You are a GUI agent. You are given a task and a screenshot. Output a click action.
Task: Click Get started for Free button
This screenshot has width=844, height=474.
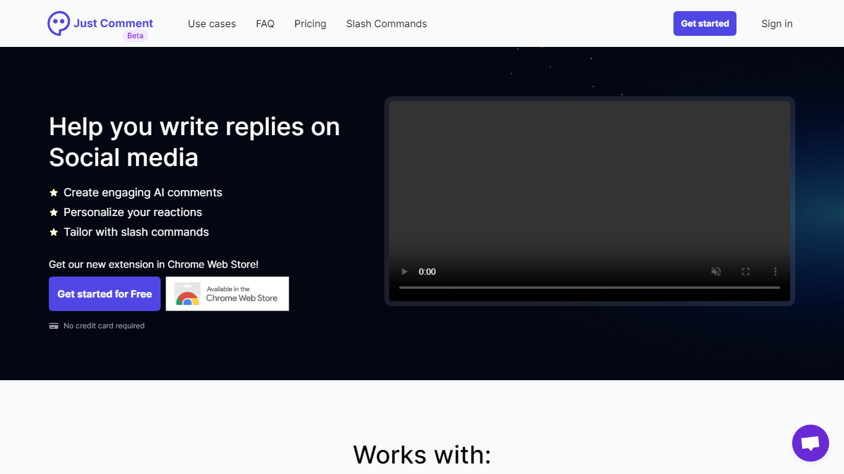coord(104,294)
